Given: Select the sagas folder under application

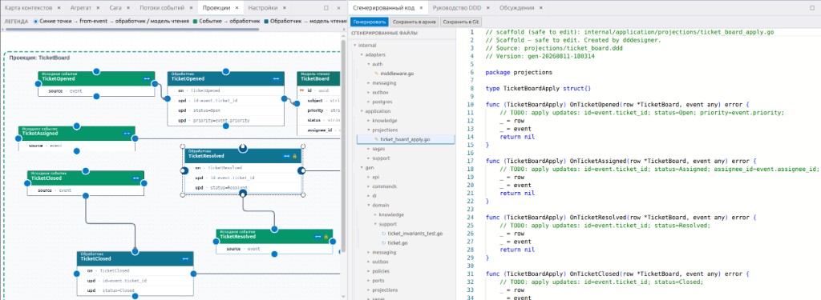Looking at the screenshot, I should pos(378,149).
